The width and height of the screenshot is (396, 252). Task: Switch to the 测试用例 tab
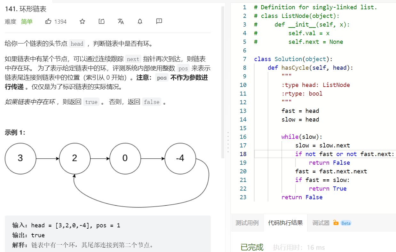point(247,223)
